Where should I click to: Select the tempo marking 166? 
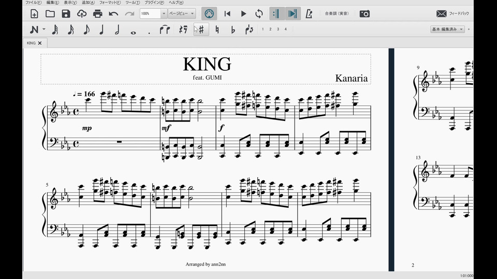click(84, 94)
